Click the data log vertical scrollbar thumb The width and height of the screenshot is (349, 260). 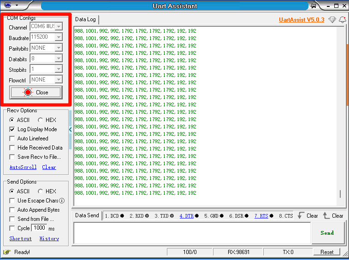click(x=340, y=194)
